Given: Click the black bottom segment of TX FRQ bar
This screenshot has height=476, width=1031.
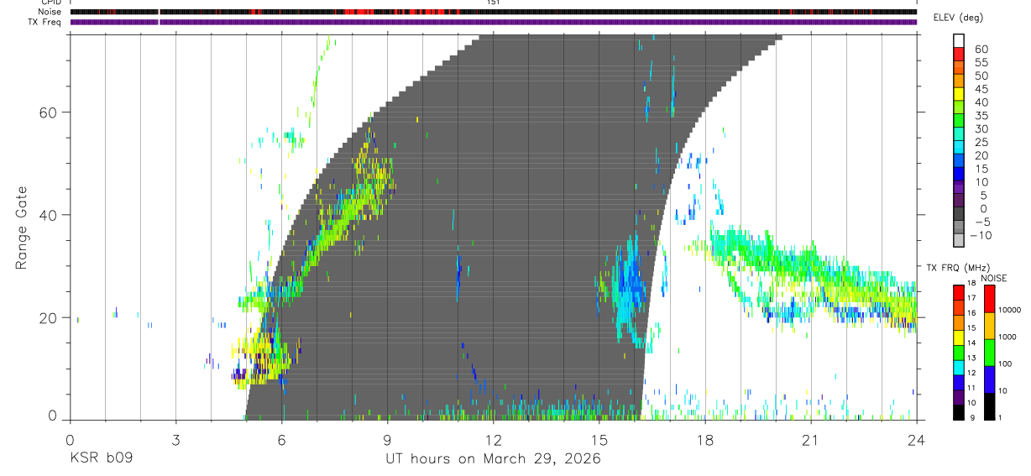Looking at the screenshot, I should [x=960, y=413].
